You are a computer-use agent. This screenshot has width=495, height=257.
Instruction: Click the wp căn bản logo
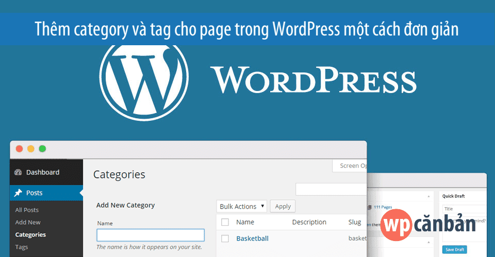coord(428,225)
